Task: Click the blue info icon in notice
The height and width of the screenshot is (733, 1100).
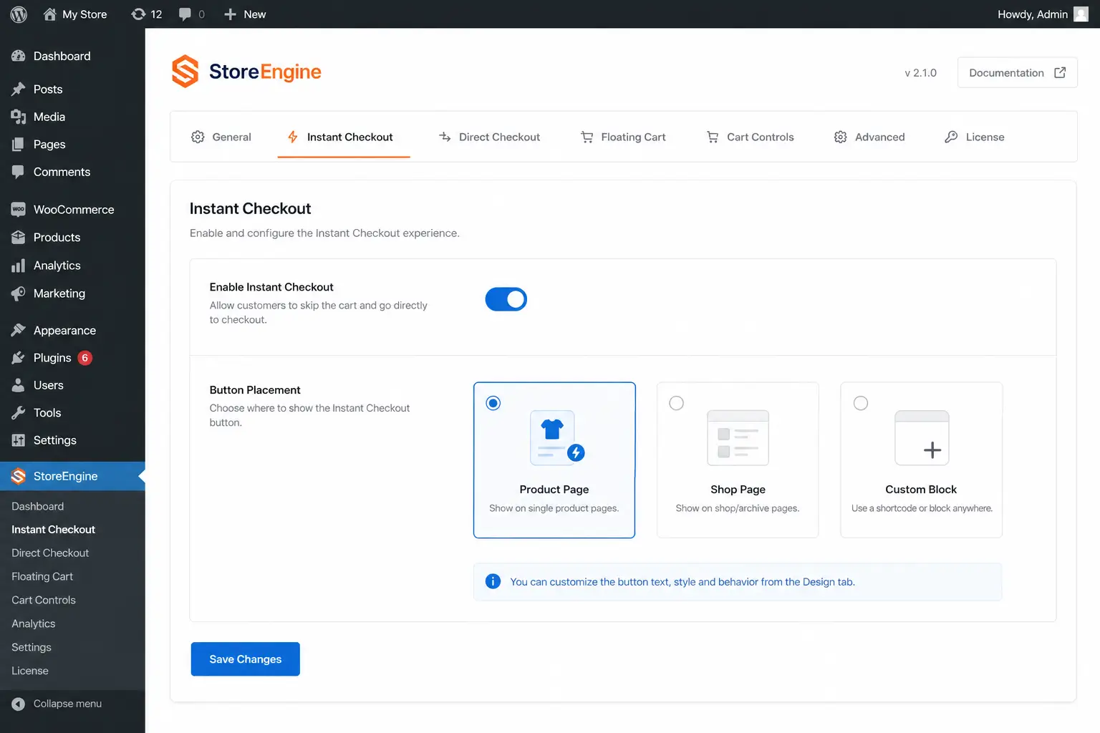Action: [x=493, y=581]
